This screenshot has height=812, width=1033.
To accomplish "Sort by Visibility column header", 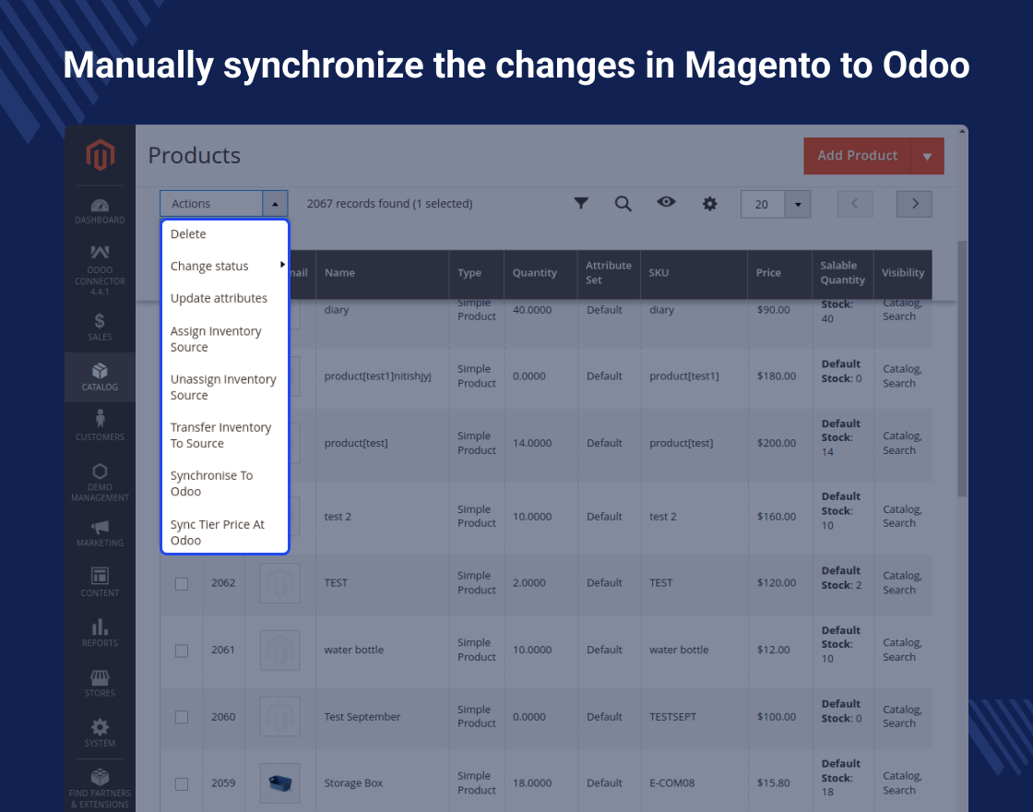I will pos(903,273).
